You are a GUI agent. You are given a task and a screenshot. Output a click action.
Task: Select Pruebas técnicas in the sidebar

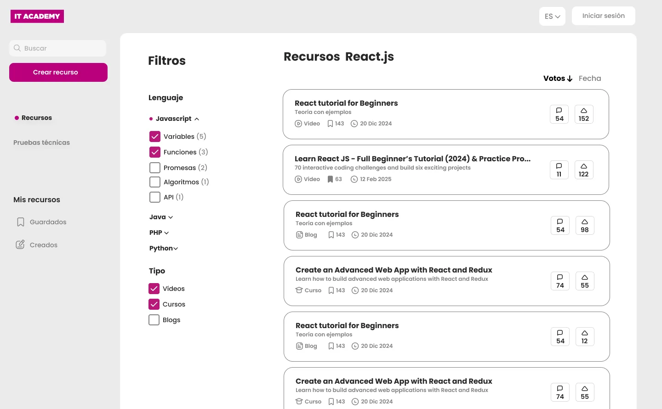click(x=41, y=142)
